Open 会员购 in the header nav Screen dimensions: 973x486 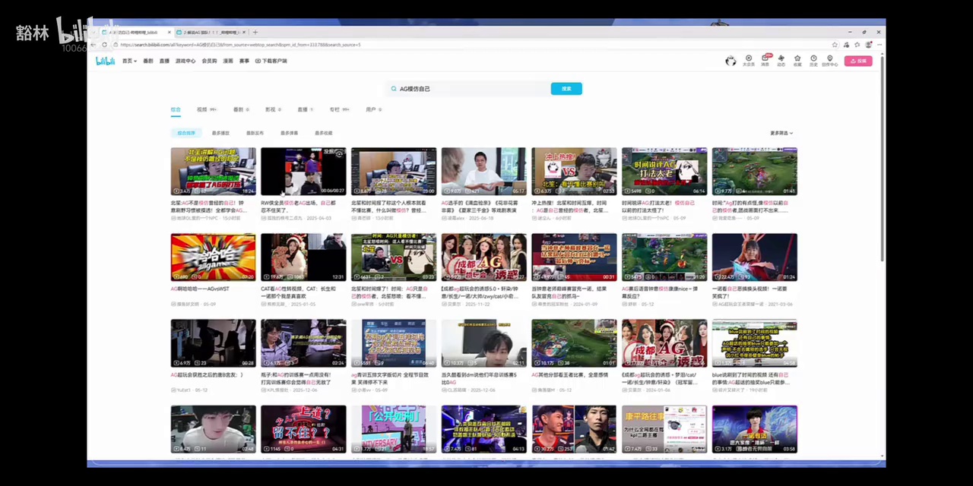coord(209,61)
